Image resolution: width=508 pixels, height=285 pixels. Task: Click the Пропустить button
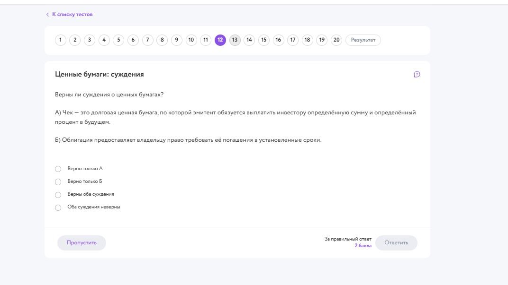[82, 242]
